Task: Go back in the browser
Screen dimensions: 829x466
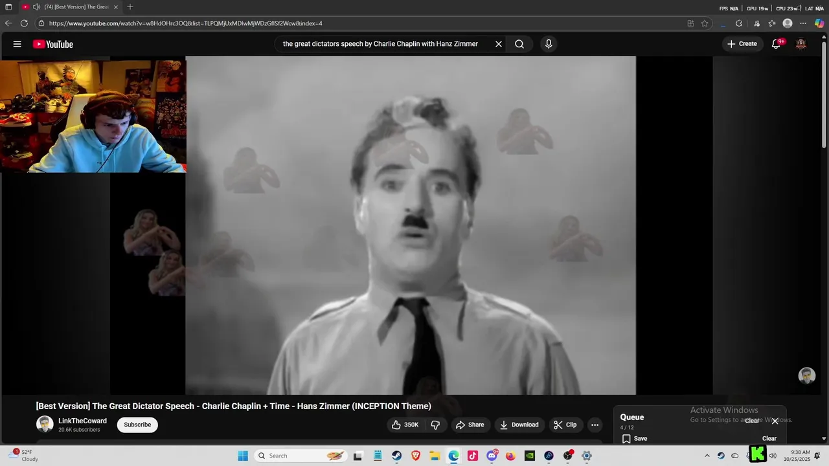Action: coord(8,23)
